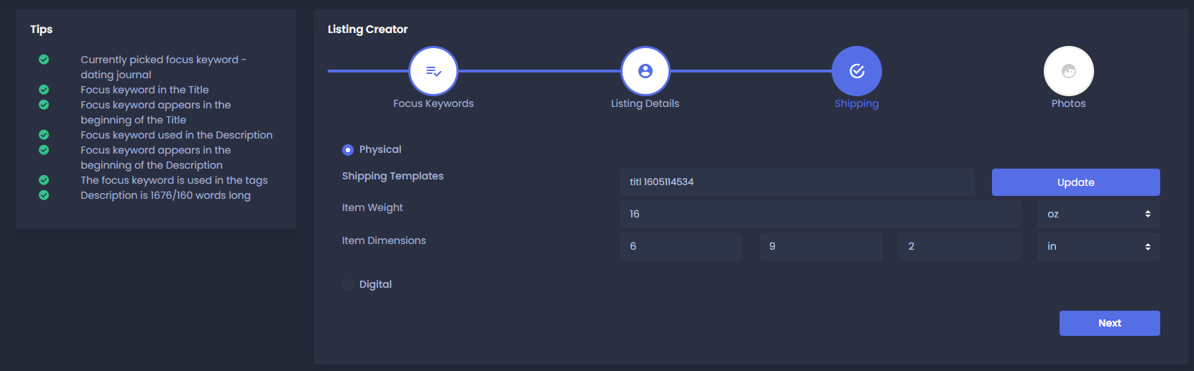Click 'The focus keyword is used in the tags' tip
Image resolution: width=1194 pixels, height=371 pixels.
coord(174,180)
